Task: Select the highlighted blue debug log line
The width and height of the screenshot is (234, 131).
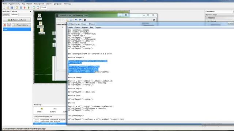Action: coord(50,124)
